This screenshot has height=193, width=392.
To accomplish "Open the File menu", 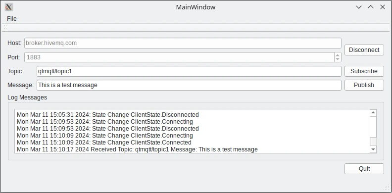I will pyautogui.click(x=12, y=19).
